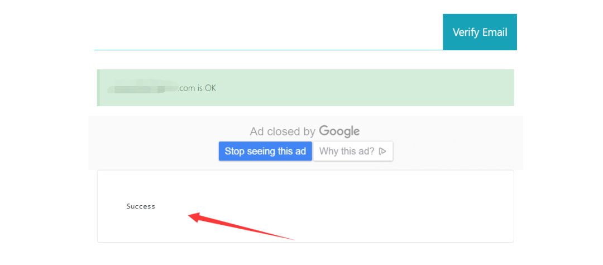Image resolution: width=603 pixels, height=265 pixels.
Task: Click the blurred email address text
Action: click(x=143, y=87)
